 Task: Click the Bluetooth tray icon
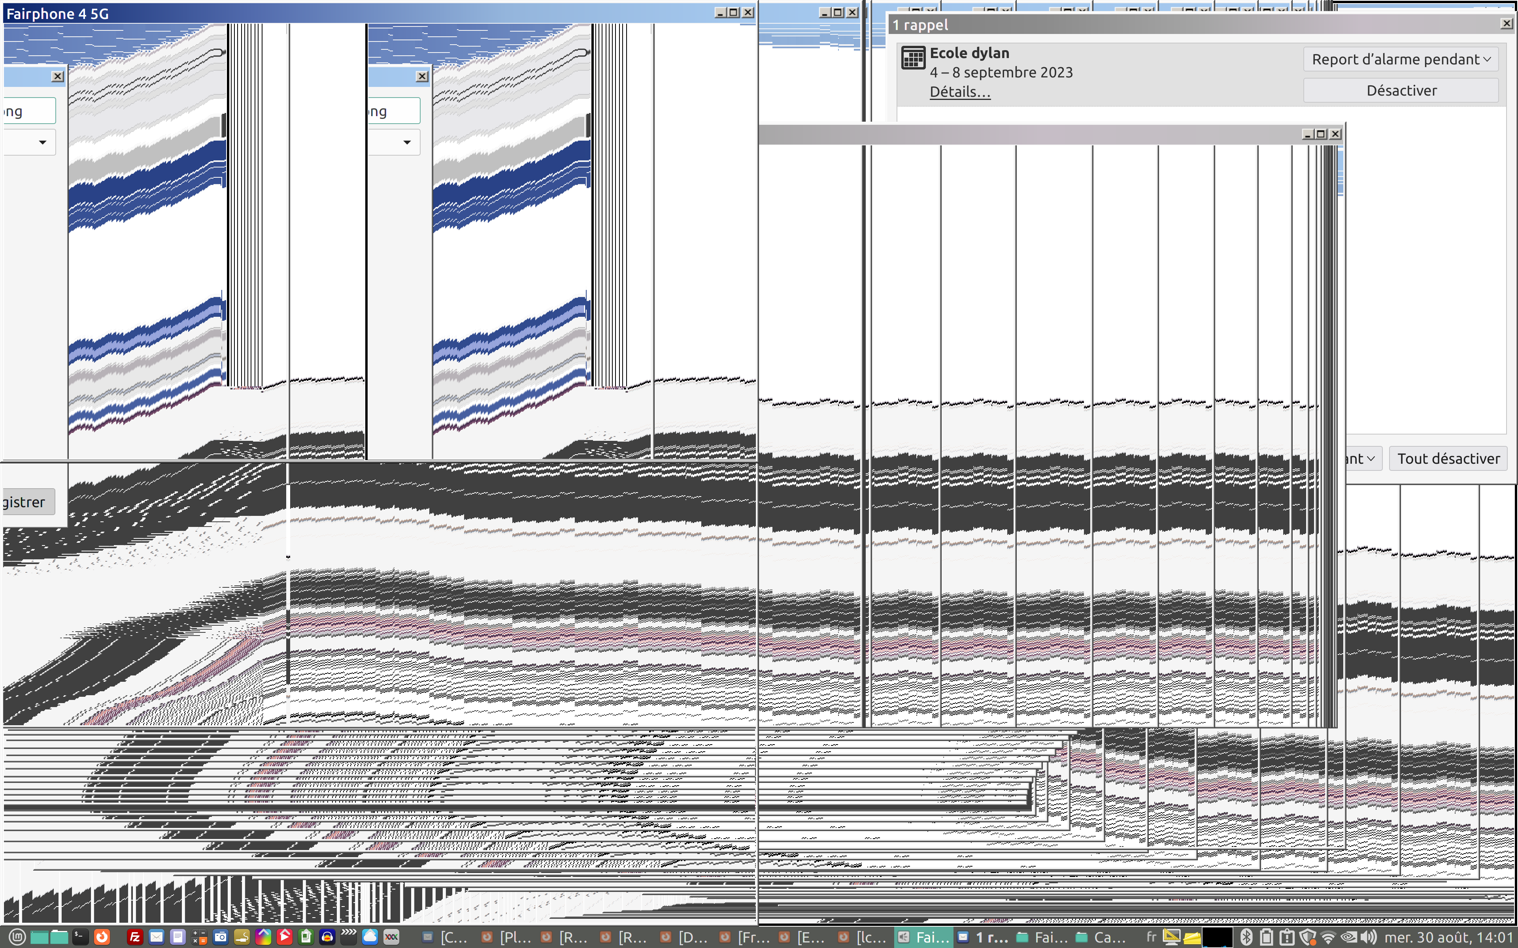[1246, 937]
